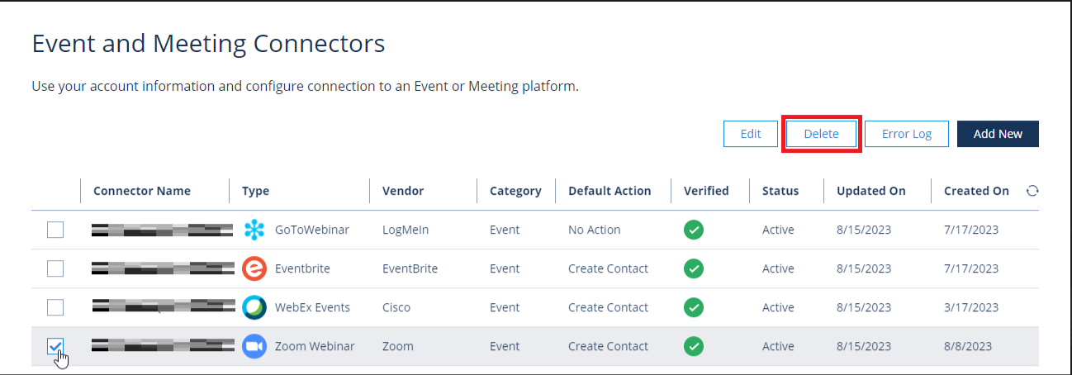This screenshot has height=375, width=1072.
Task: Click the Zoom Webinar camera icon
Action: (254, 346)
